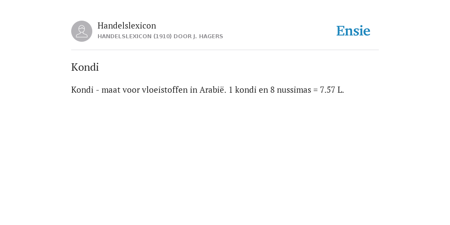
Task: Click the word DOOR in the subtitle
Action: point(182,36)
